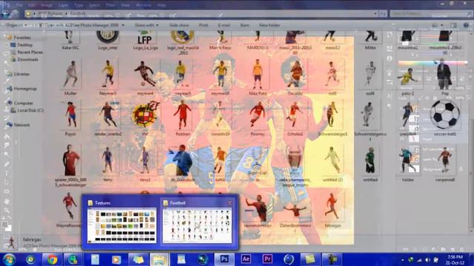Select the Puyol player image

[x=70, y=118]
